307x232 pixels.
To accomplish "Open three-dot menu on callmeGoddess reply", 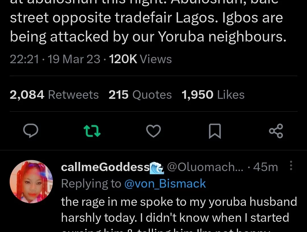I will pyautogui.click(x=291, y=165).
